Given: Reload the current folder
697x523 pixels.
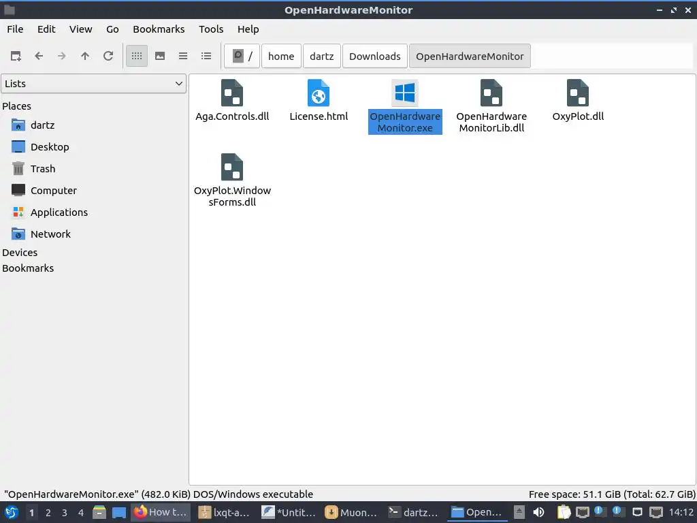Looking at the screenshot, I should coord(108,56).
